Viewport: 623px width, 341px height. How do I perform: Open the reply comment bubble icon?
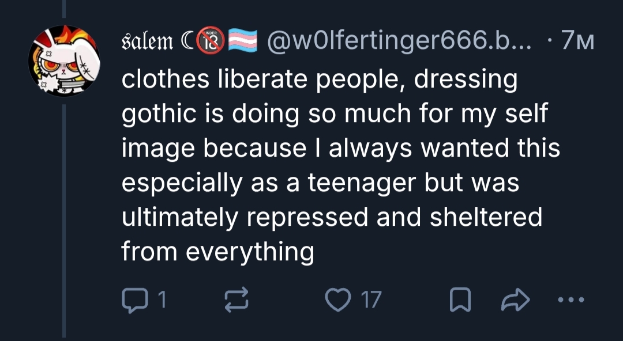(x=134, y=300)
